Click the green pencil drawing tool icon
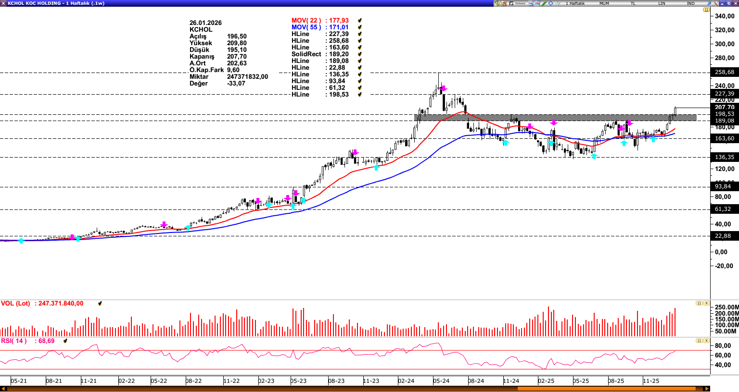Viewport: 739px width, 392px height. click(544, 3)
